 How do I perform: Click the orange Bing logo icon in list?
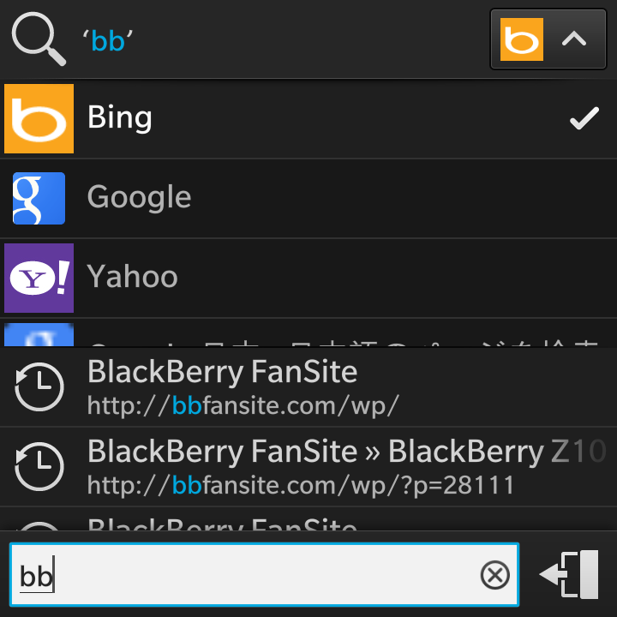(39, 118)
